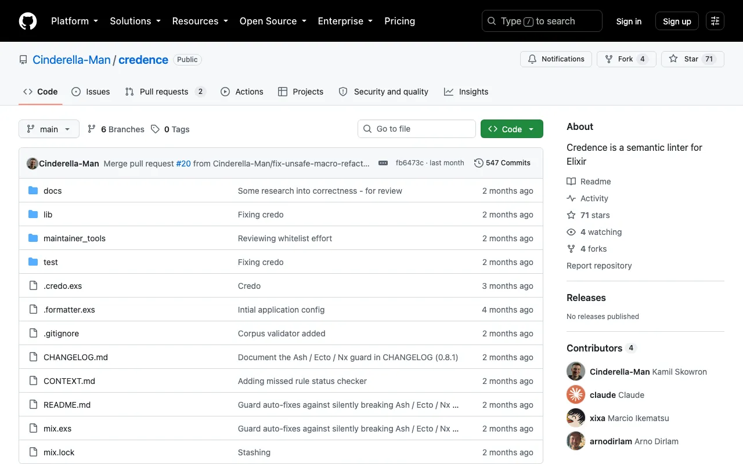Open the Pull requests tab

tap(165, 92)
